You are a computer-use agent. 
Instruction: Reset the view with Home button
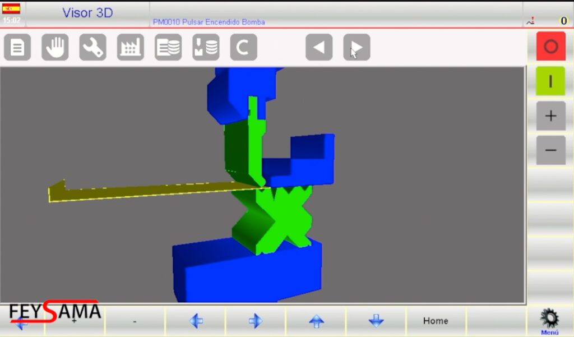(x=436, y=321)
